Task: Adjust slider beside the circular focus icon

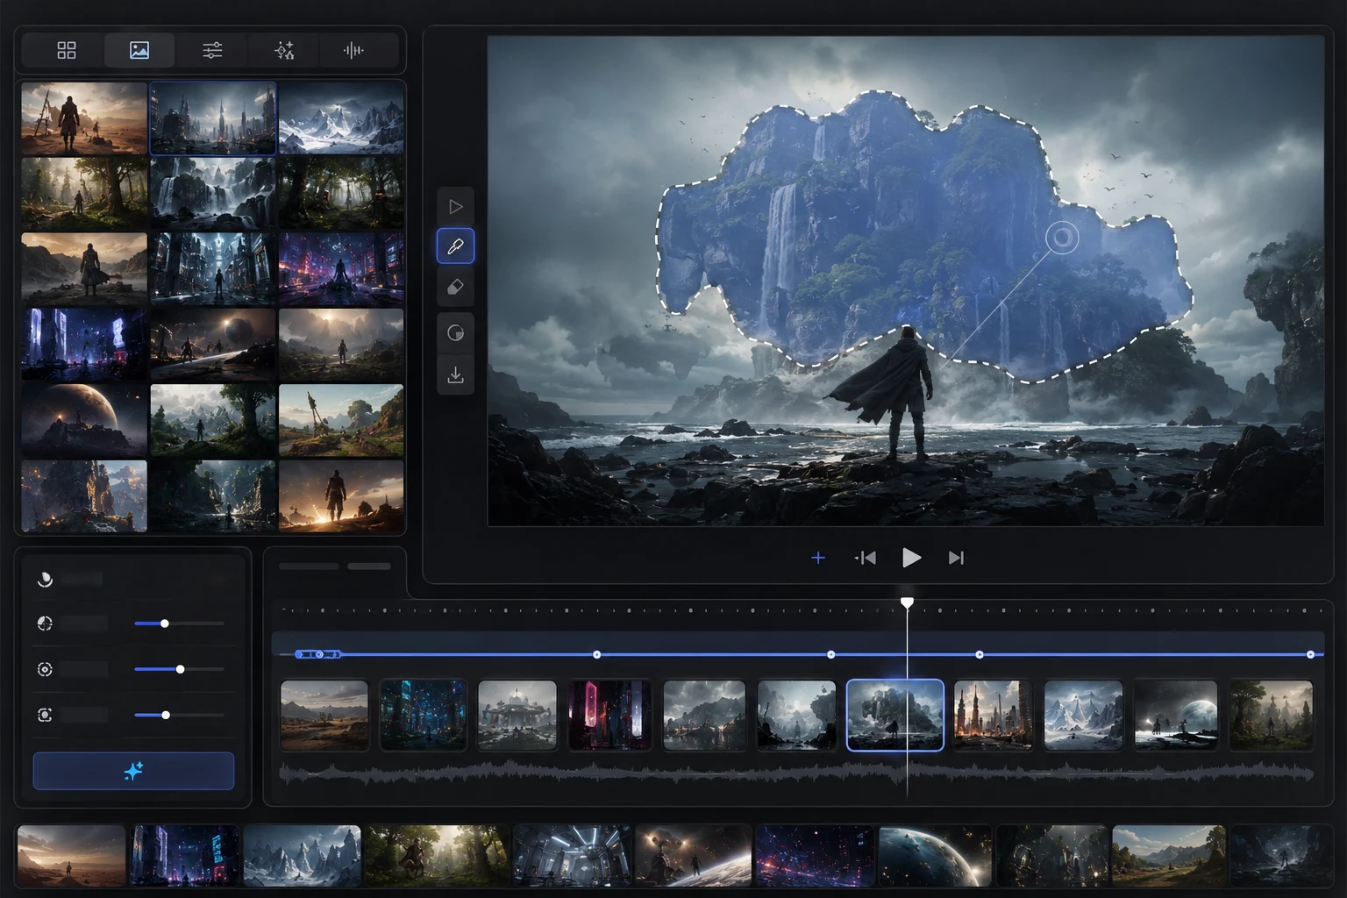Action: (x=179, y=669)
